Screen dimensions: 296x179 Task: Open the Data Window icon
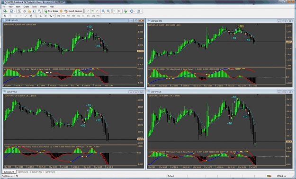(25, 11)
